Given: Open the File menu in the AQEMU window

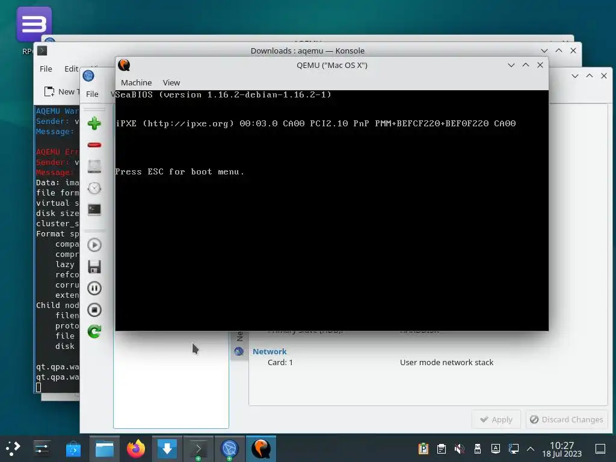Looking at the screenshot, I should [92, 94].
